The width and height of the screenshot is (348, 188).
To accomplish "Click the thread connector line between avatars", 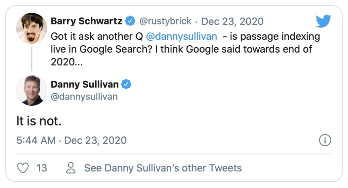I will pos(32,59).
